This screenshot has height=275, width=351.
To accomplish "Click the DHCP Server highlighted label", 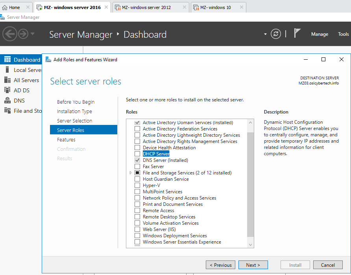I will pos(156,154).
